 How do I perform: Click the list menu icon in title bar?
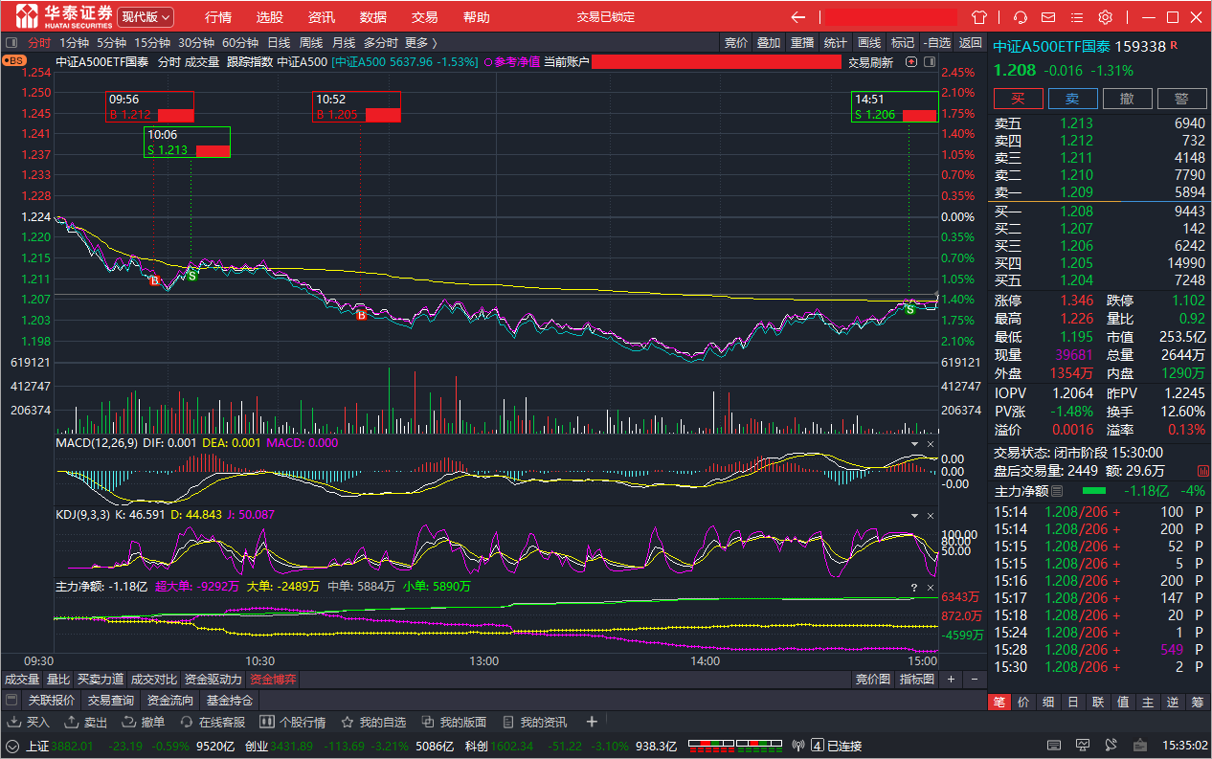point(1078,17)
